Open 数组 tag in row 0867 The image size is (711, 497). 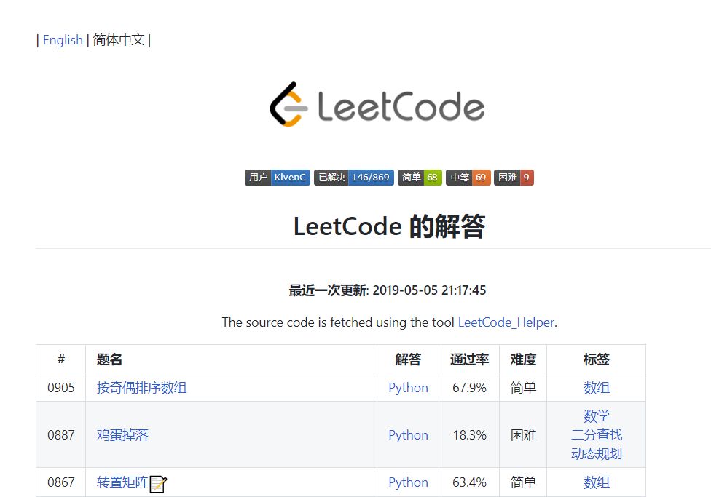[x=597, y=482]
